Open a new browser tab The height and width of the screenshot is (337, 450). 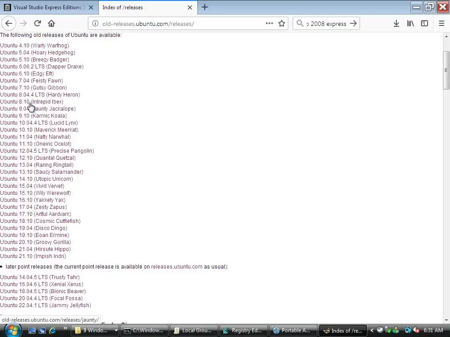[205, 7]
